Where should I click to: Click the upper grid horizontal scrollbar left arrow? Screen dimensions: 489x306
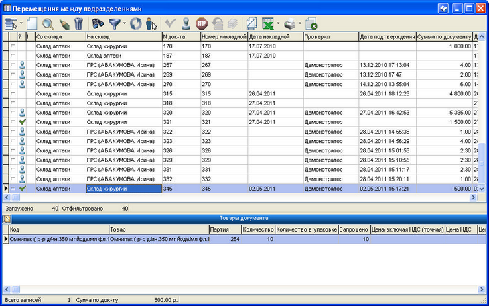7,197
